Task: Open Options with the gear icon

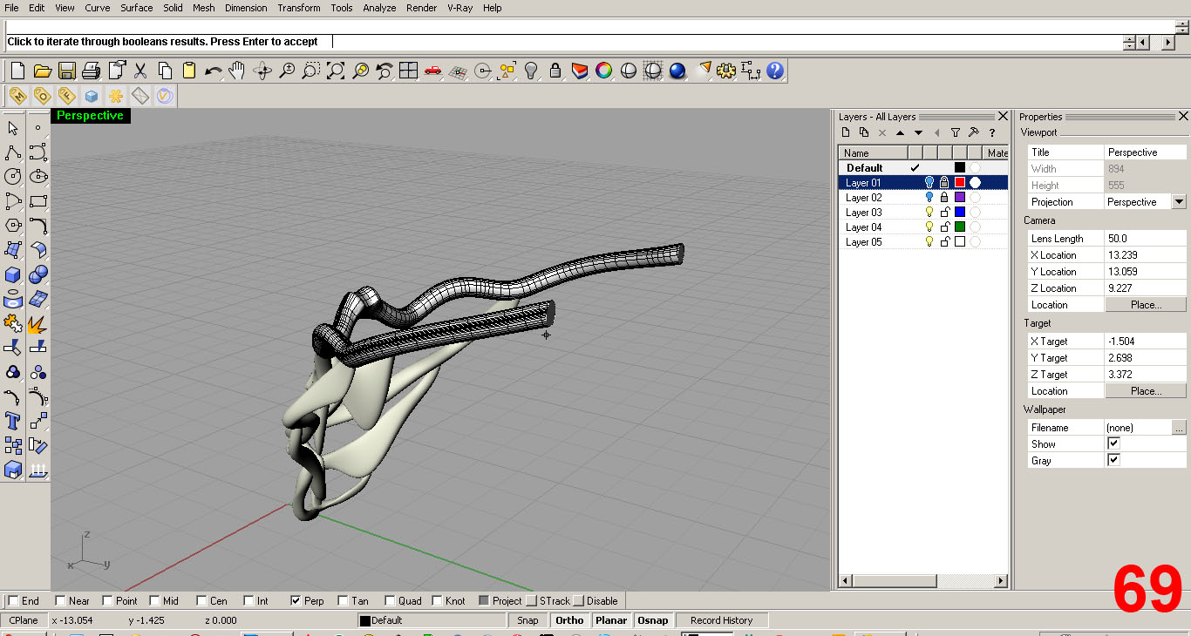Action: tap(726, 71)
